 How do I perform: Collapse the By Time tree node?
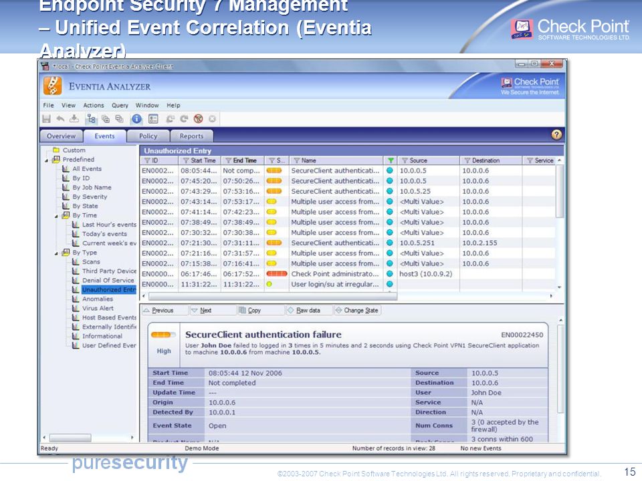[56, 216]
